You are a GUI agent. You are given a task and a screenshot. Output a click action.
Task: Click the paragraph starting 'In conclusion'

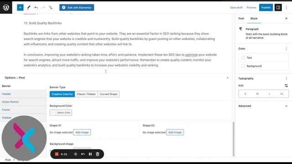pos(120,60)
